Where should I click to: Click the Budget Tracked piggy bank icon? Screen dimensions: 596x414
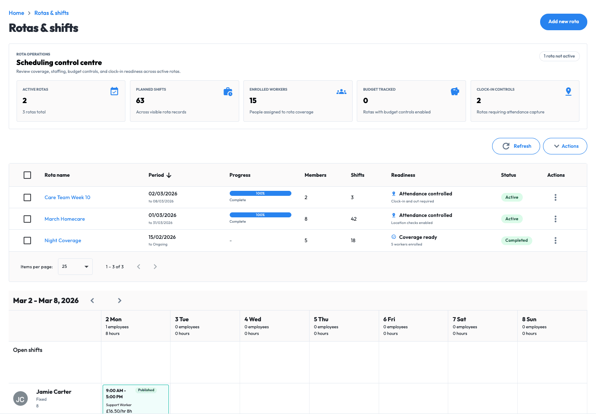pyautogui.click(x=455, y=91)
